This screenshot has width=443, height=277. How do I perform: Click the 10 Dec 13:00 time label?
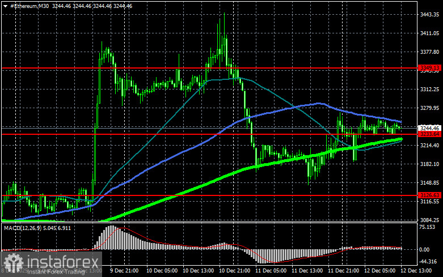click(x=198, y=271)
